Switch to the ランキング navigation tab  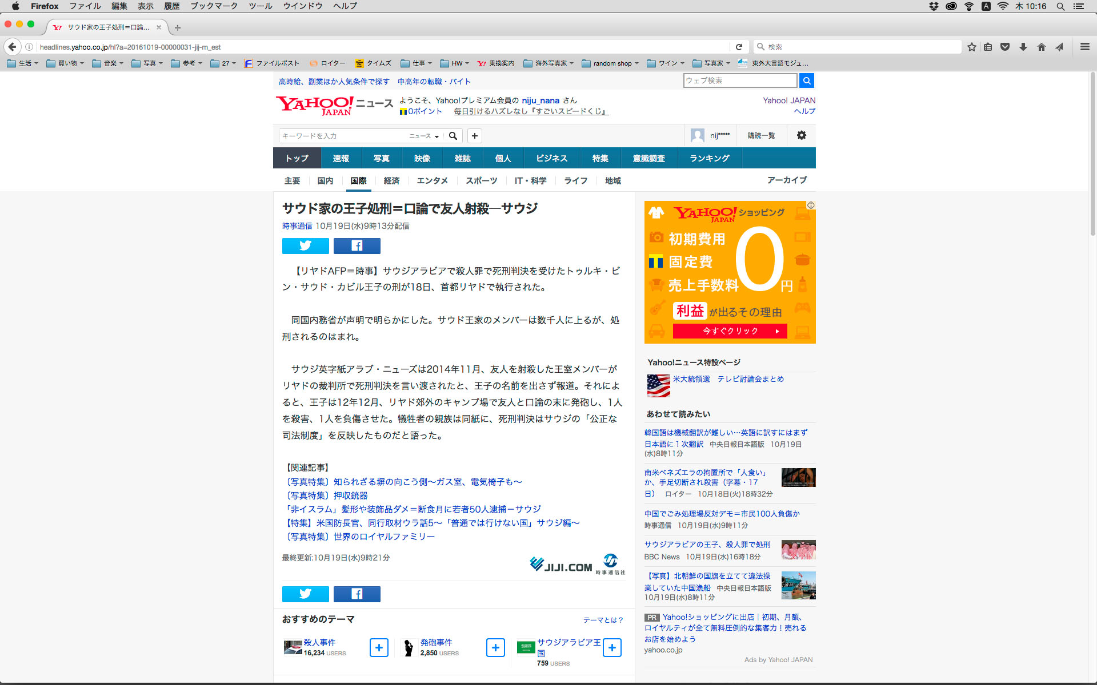tap(709, 158)
